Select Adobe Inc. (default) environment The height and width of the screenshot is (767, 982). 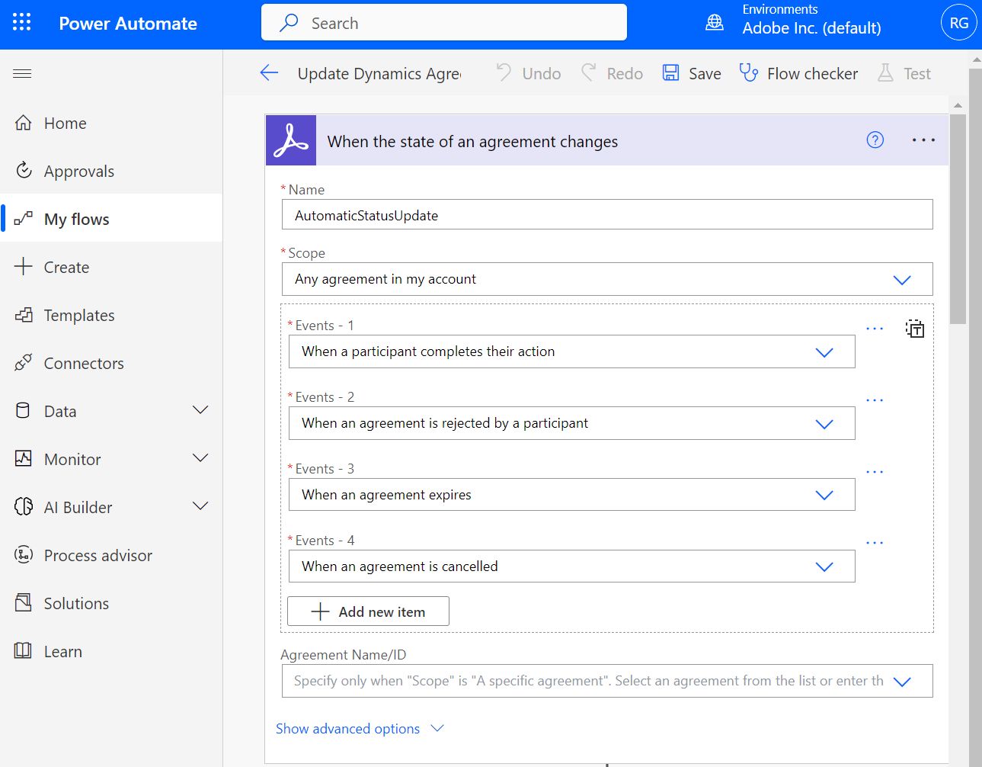[811, 28]
